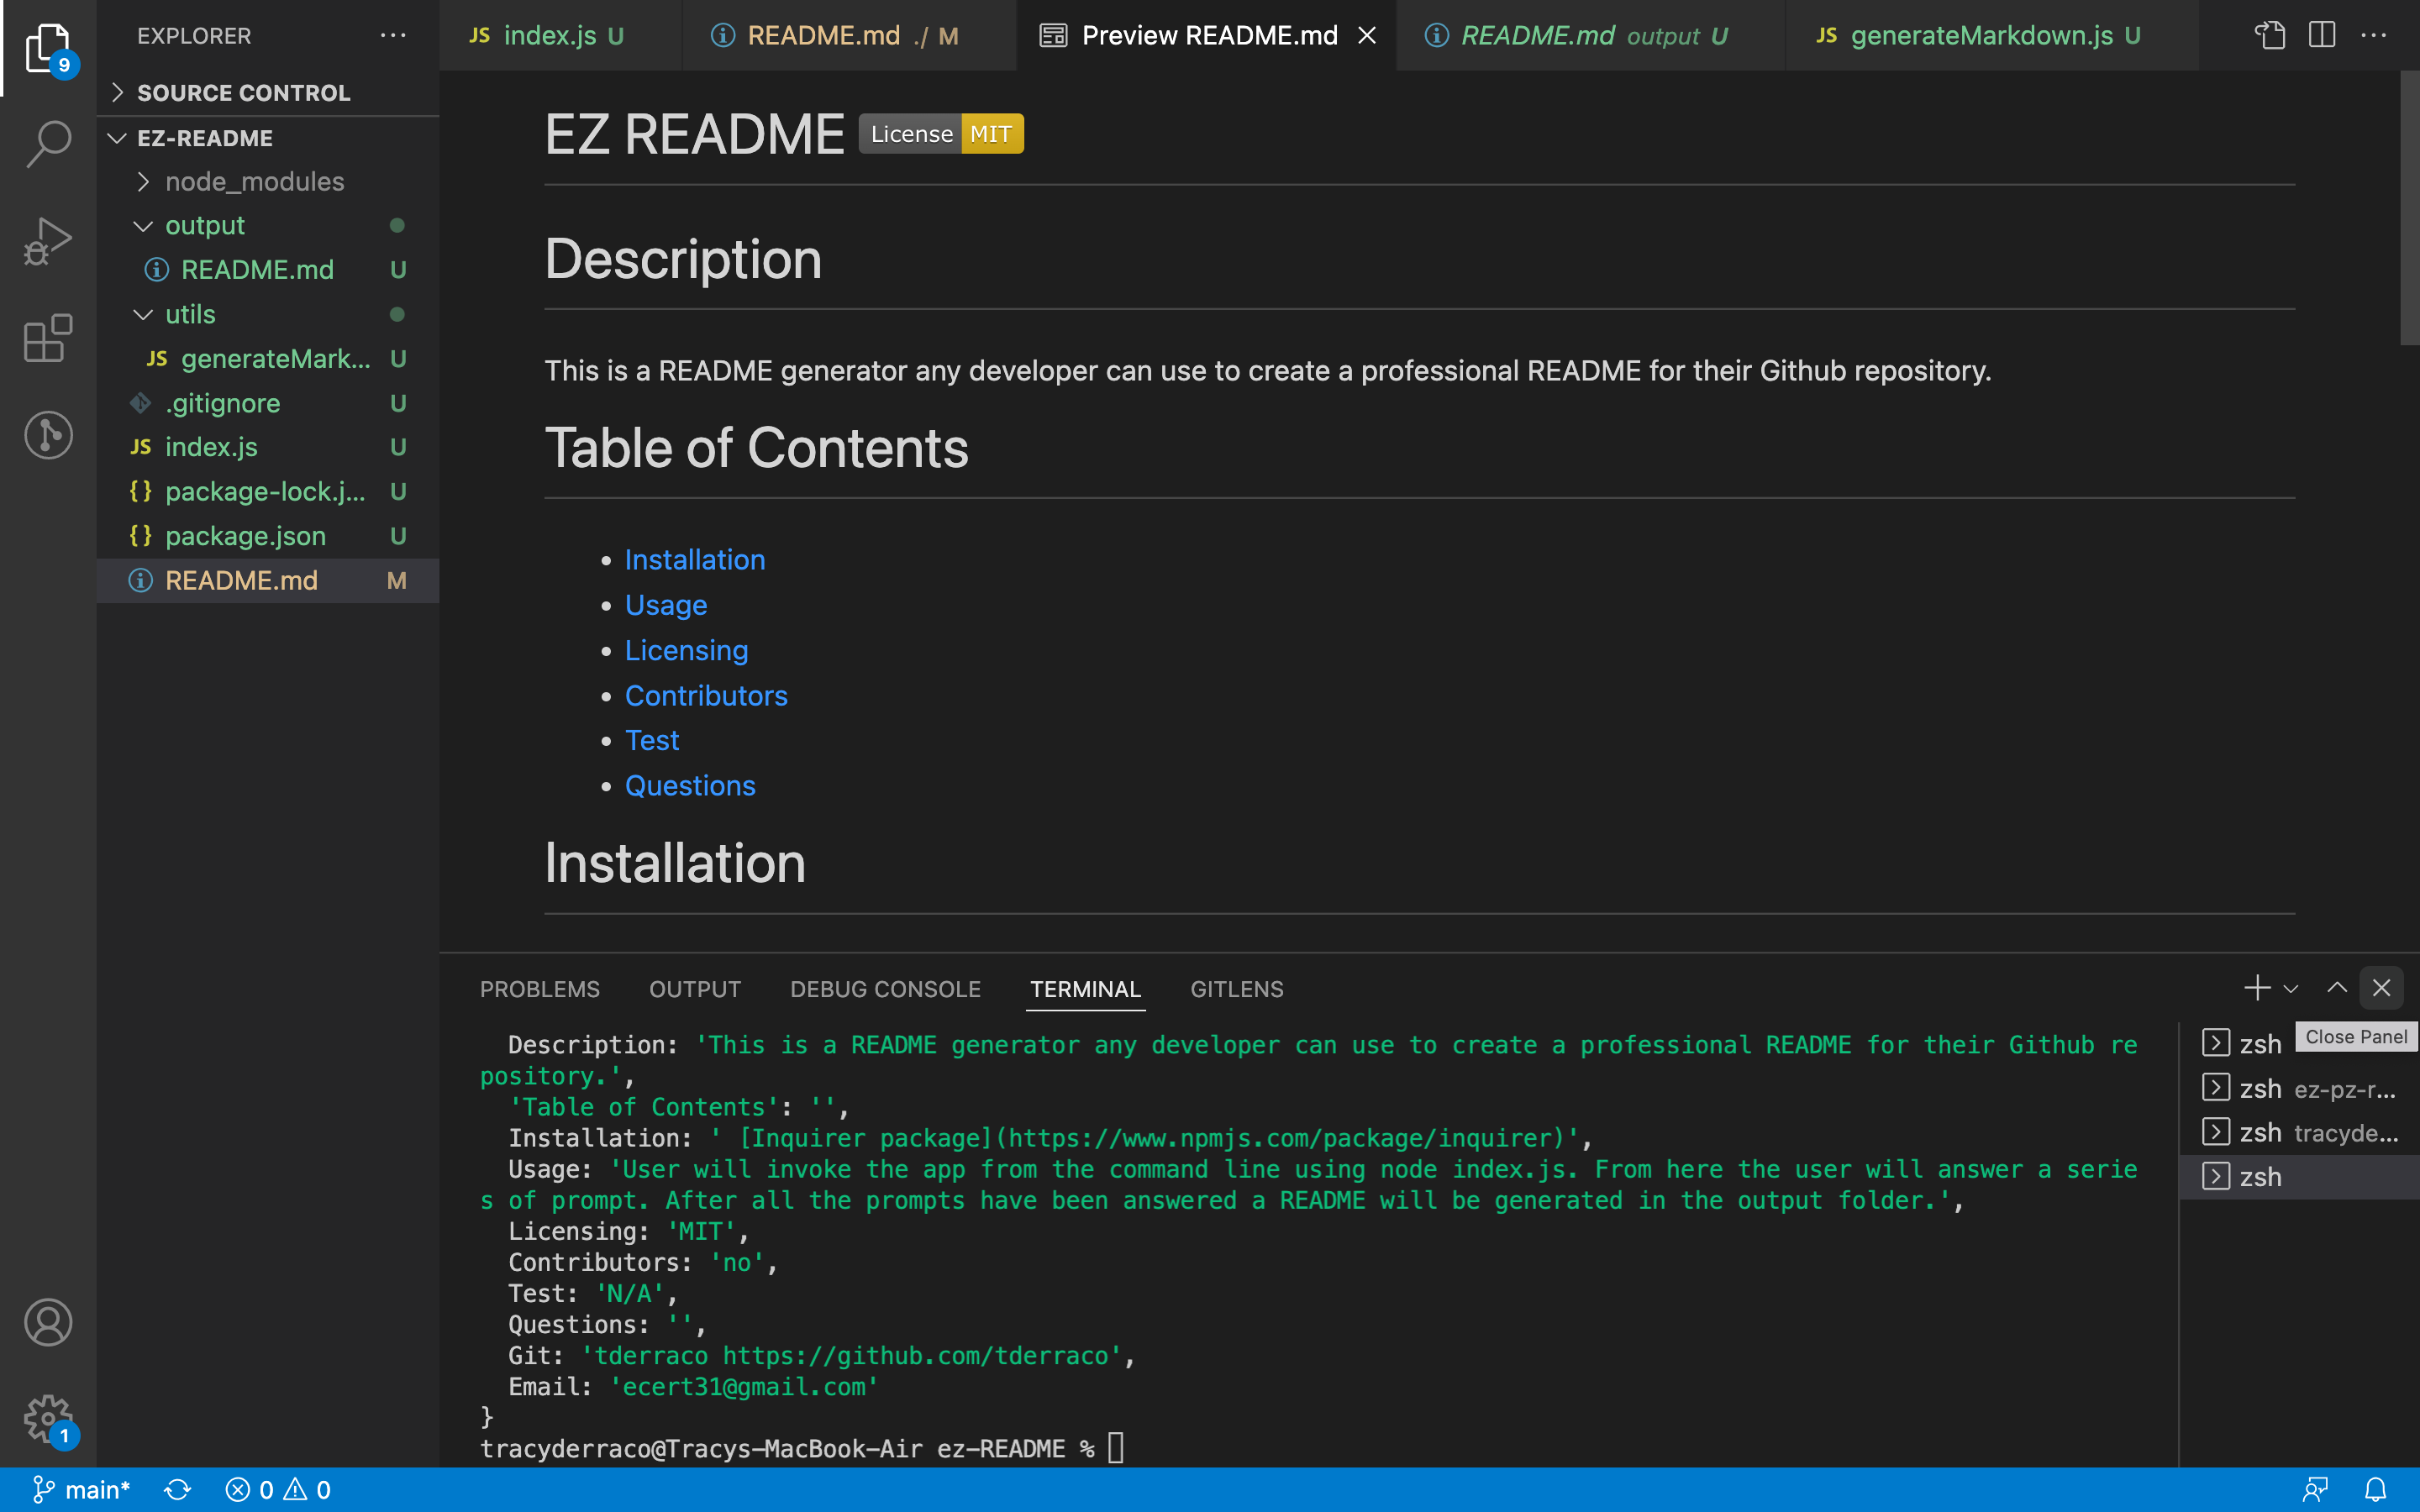Image resolution: width=2420 pixels, height=1512 pixels.
Task: Open errors and warnings status item
Action: [278, 1490]
